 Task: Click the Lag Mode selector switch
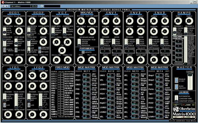[x=176, y=99]
